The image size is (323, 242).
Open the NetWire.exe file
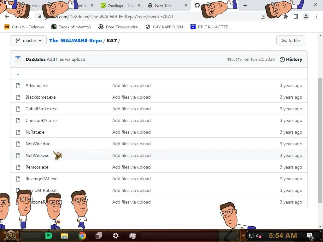click(37, 156)
